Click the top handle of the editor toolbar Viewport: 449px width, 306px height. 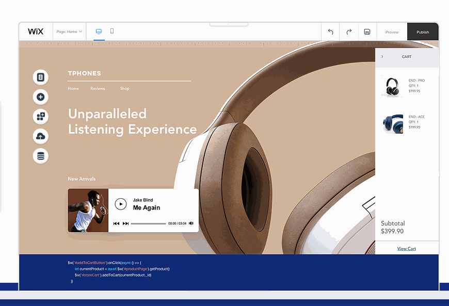click(x=229, y=24)
